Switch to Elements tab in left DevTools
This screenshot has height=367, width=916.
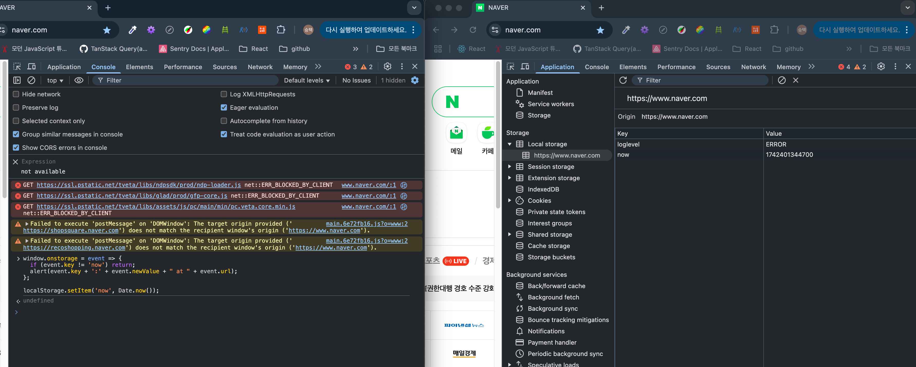click(x=139, y=67)
